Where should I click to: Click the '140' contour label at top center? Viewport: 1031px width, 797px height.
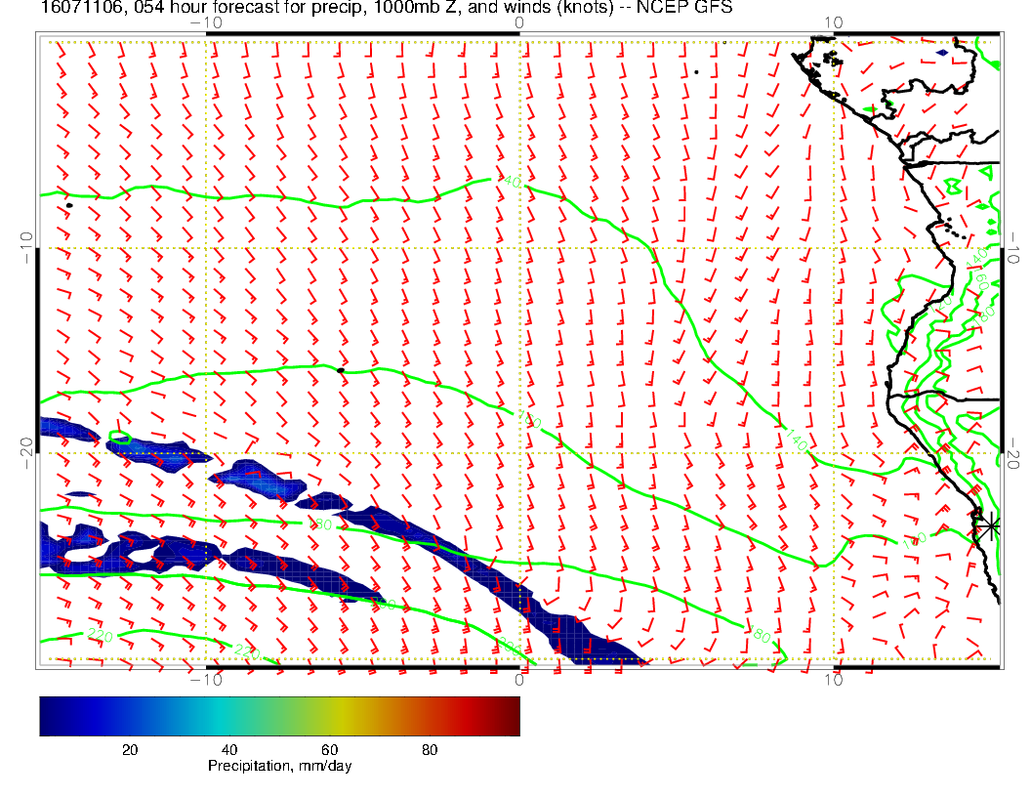[511, 181]
